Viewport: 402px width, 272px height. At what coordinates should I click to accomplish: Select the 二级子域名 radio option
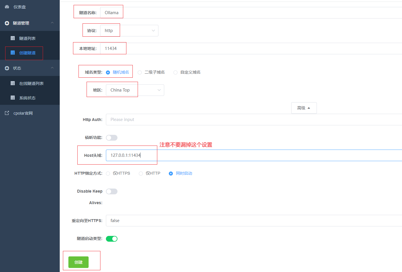point(140,72)
